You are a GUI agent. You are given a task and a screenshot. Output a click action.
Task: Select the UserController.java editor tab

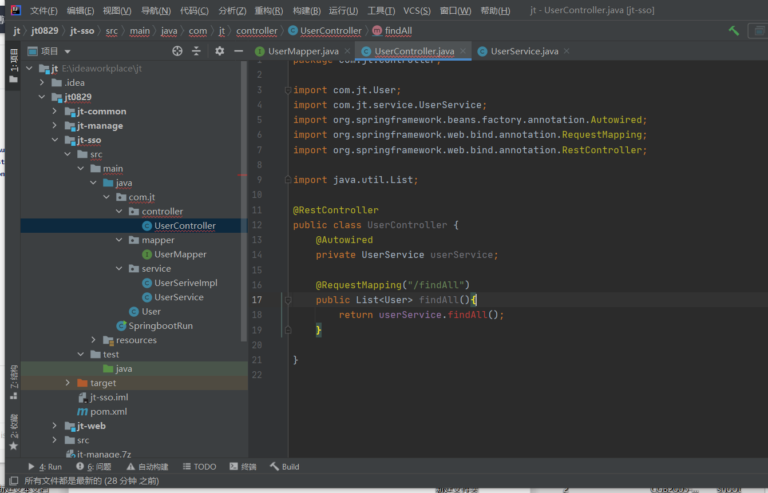click(414, 51)
